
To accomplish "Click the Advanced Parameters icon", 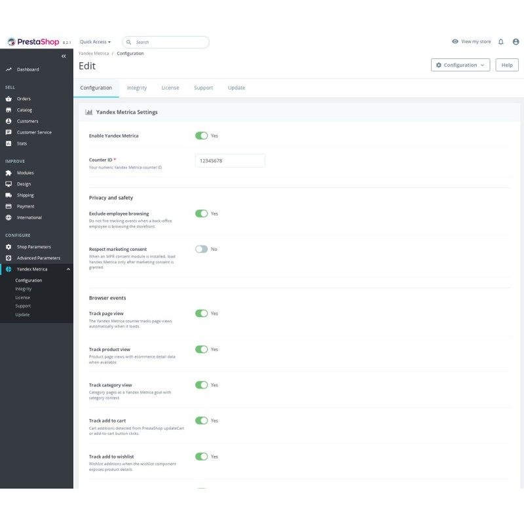I will click(9, 258).
